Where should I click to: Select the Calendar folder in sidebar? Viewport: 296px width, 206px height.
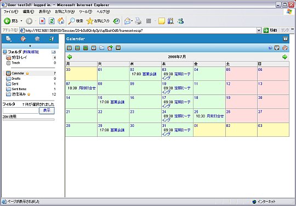tap(18, 74)
